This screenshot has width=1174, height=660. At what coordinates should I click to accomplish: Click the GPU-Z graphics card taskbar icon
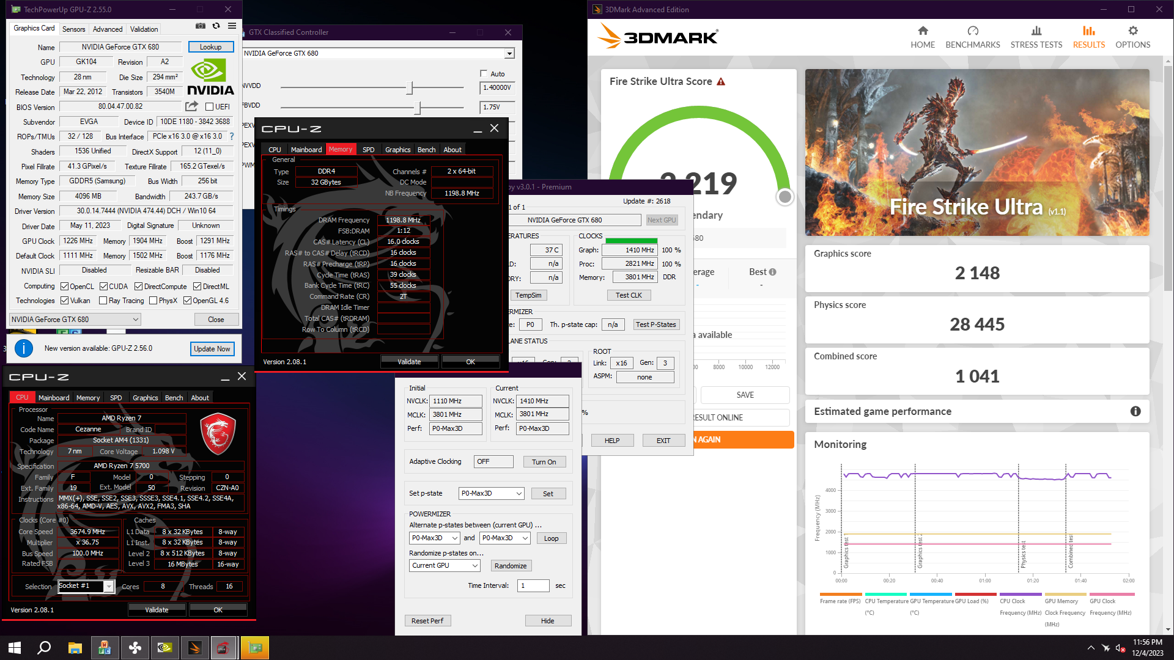pos(255,648)
